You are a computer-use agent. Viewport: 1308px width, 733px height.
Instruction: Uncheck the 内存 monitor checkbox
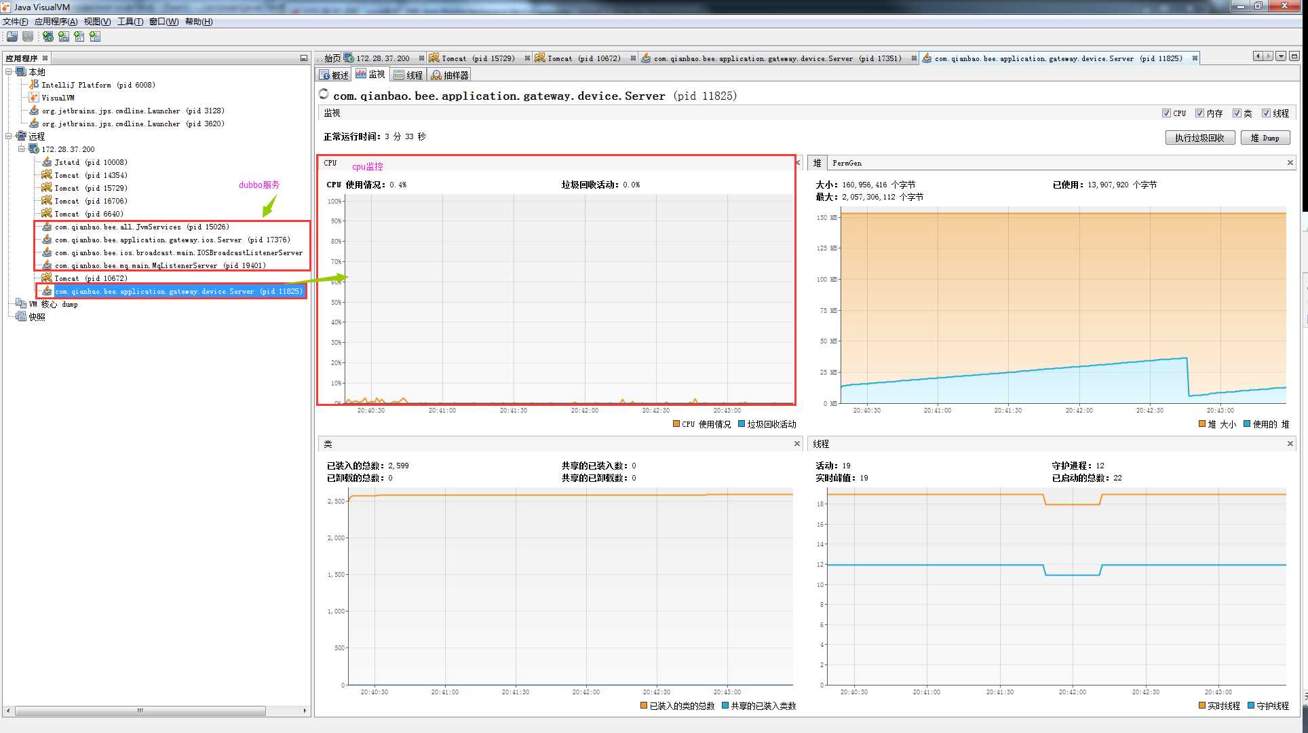click(x=1199, y=113)
